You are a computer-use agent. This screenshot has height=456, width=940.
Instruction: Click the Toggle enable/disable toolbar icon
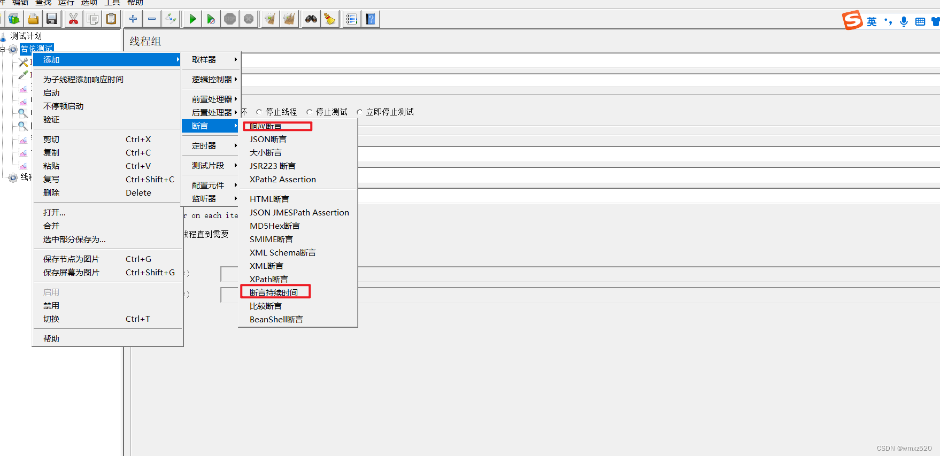(x=171, y=19)
